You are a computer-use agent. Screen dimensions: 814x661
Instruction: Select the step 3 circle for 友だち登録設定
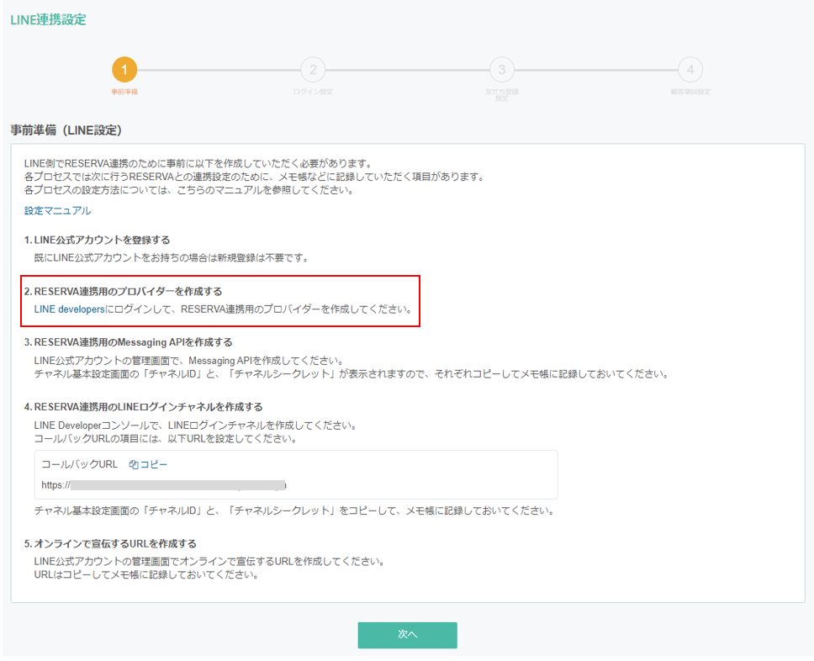tap(501, 70)
